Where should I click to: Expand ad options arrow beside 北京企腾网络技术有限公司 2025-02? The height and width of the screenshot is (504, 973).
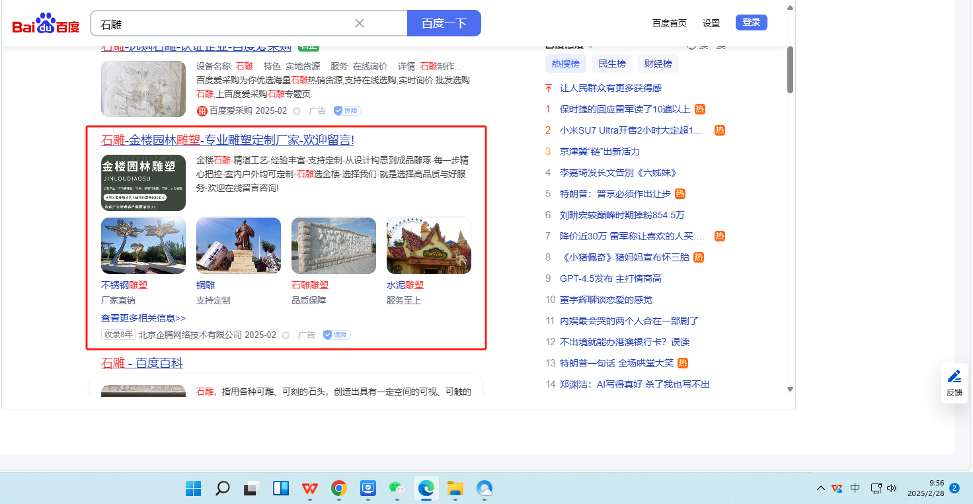[286, 335]
